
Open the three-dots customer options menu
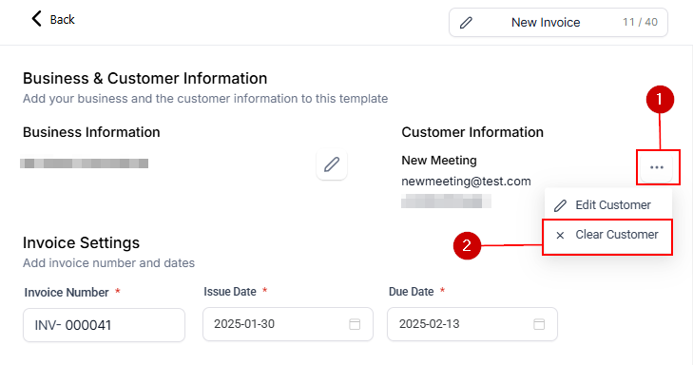[657, 167]
